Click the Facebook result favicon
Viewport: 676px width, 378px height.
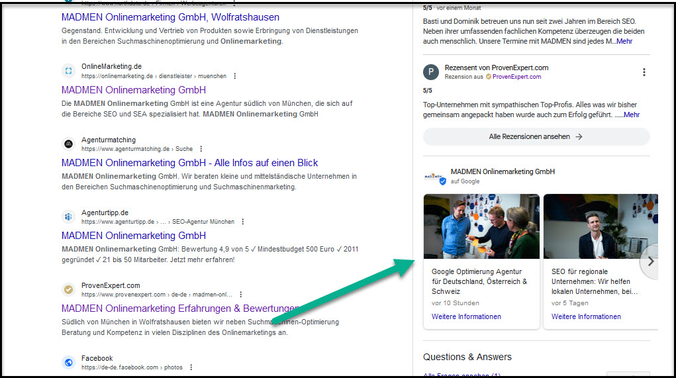click(69, 363)
